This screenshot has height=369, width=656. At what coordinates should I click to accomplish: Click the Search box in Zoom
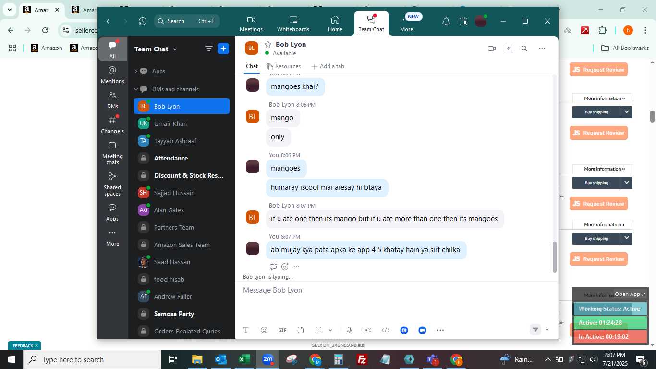click(x=187, y=21)
